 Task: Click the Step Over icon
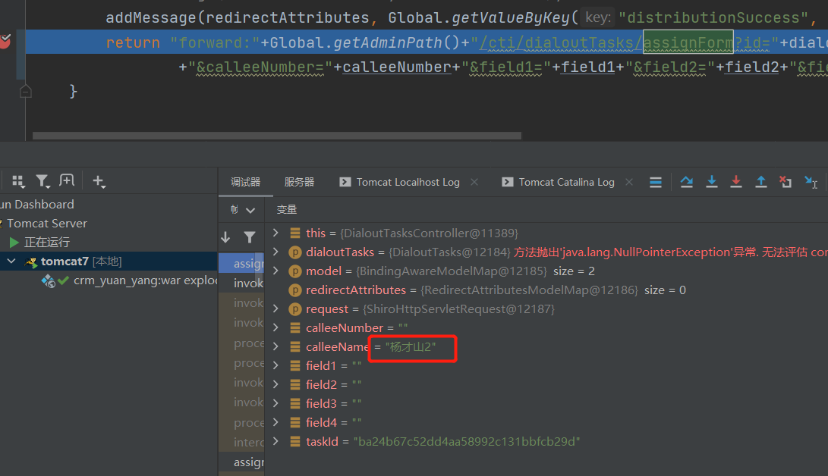click(686, 181)
